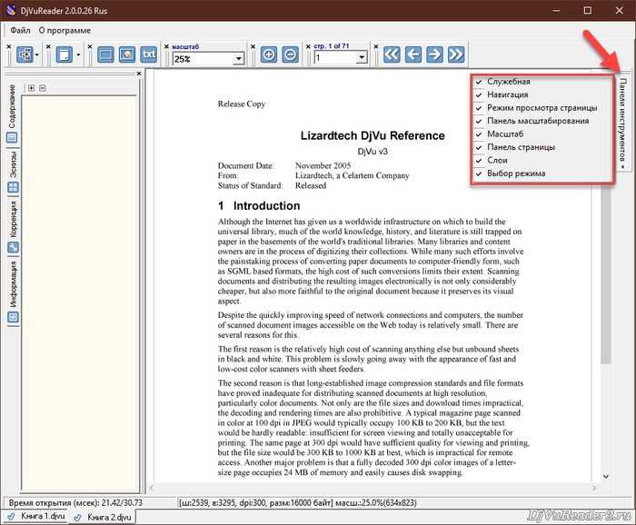636x525 pixels.
Task: Toggle the Навигация toolbar option
Action: (542, 94)
